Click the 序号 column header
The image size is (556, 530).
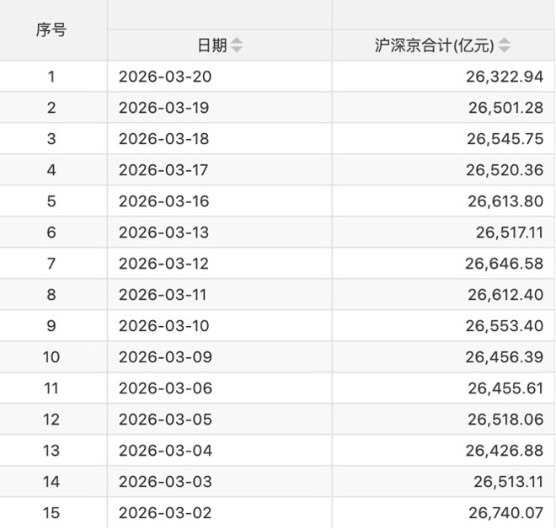[x=51, y=30]
